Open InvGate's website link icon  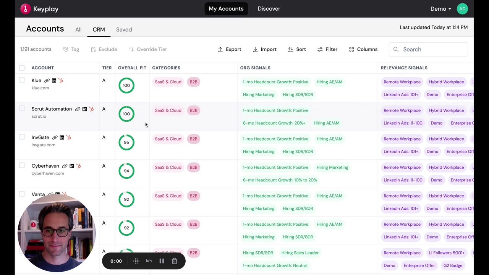click(x=55, y=137)
